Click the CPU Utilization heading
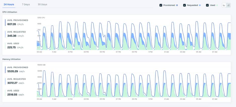 tap(10, 12)
